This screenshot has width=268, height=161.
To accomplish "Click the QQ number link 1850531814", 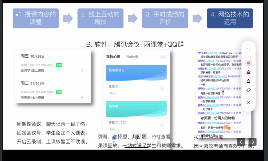I will pyautogui.click(x=213, y=53).
